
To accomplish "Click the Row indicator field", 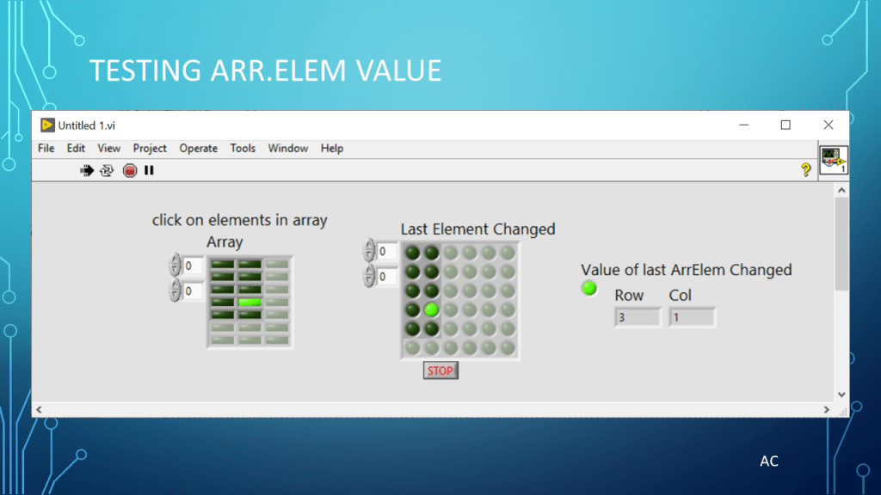I will 638,317.
